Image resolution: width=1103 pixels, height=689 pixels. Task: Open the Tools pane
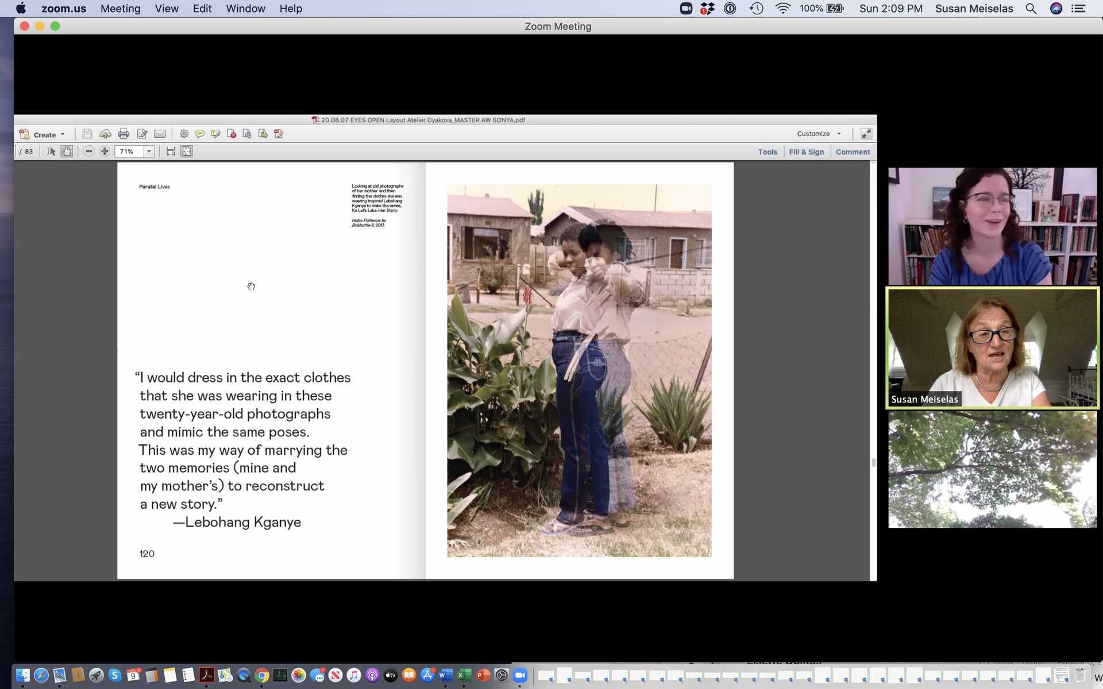tap(767, 152)
